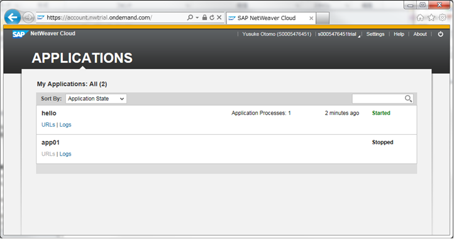
Task: Go back with the browser back arrow
Action: coord(13,18)
